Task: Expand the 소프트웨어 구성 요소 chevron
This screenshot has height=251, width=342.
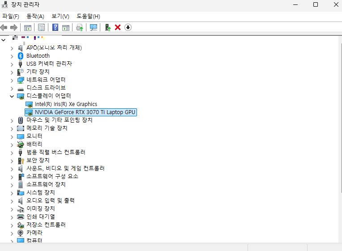Action: click(x=12, y=177)
